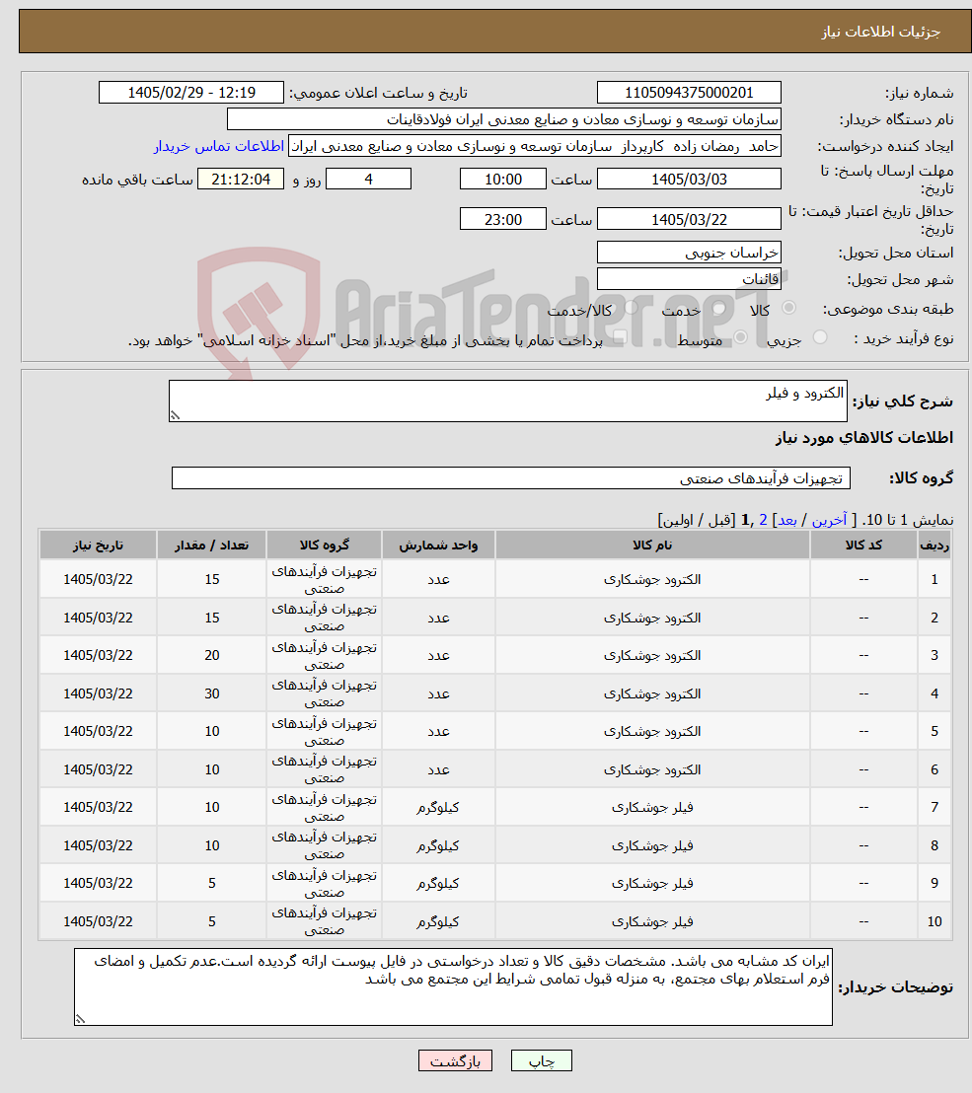Click the توضیحات خریدار buyer notes textarea
Image resolution: width=972 pixels, height=1093 pixels.
pyautogui.click(x=453, y=986)
